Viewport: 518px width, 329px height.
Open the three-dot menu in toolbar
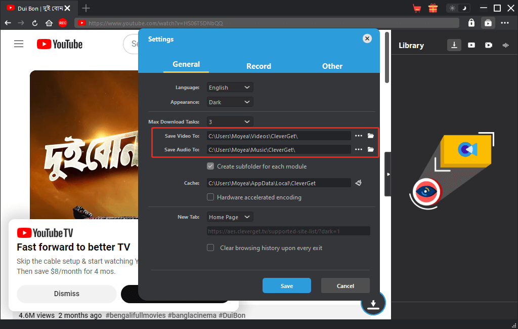tap(505, 23)
